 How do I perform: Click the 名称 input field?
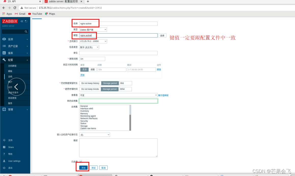point(118,24)
